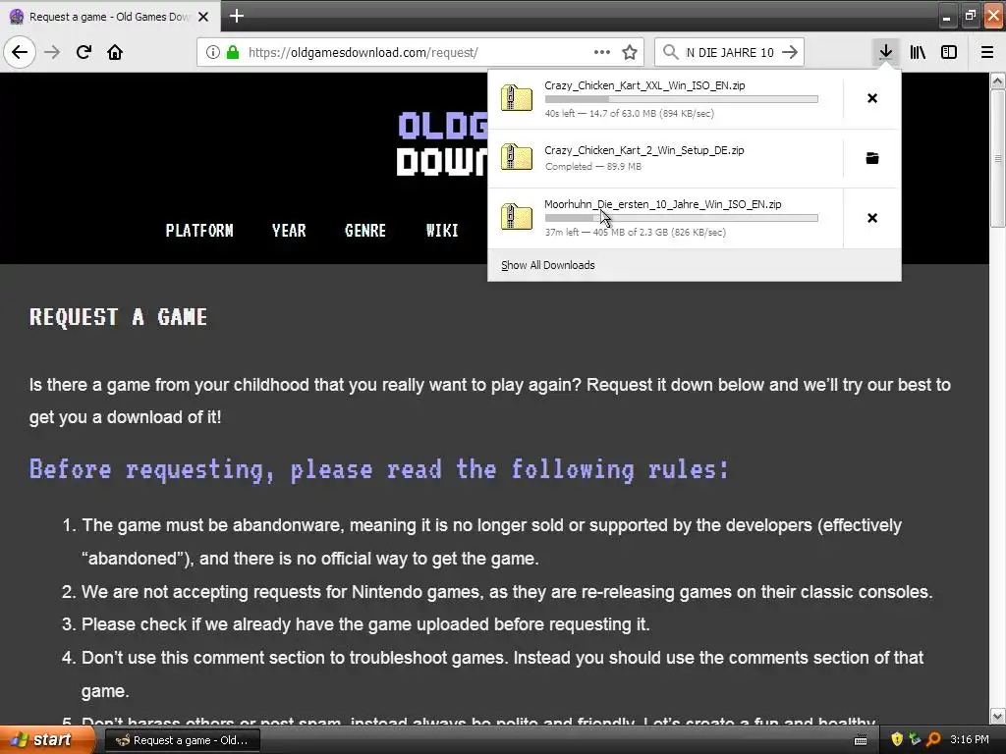The height and width of the screenshot is (754, 1006).
Task: Click the search magnifier icon
Action: 670,52
